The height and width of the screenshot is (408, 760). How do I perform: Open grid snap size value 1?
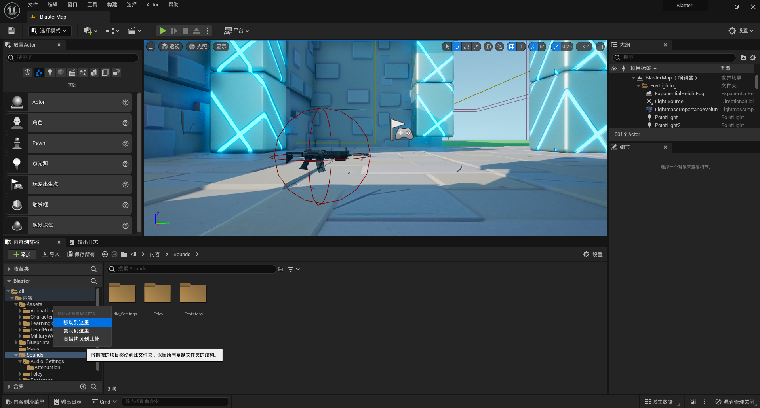pyautogui.click(x=521, y=47)
